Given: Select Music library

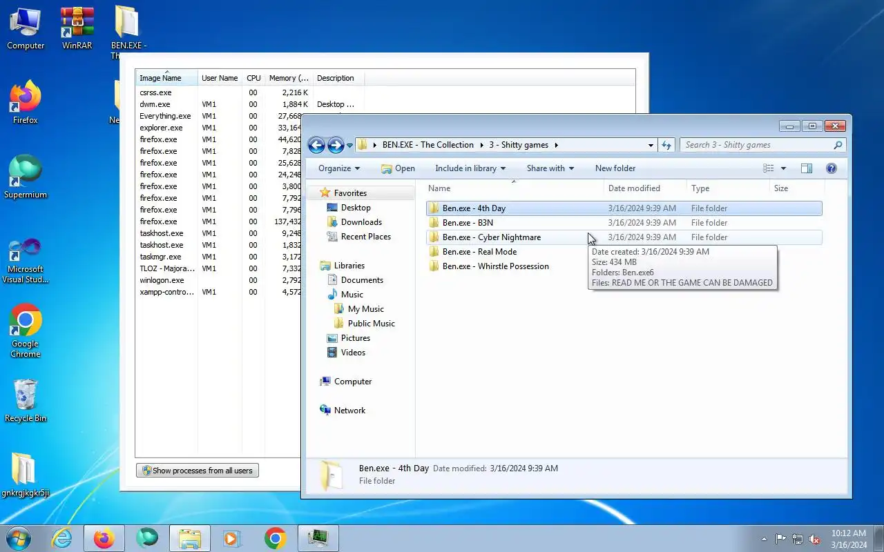Looking at the screenshot, I should click(352, 295).
